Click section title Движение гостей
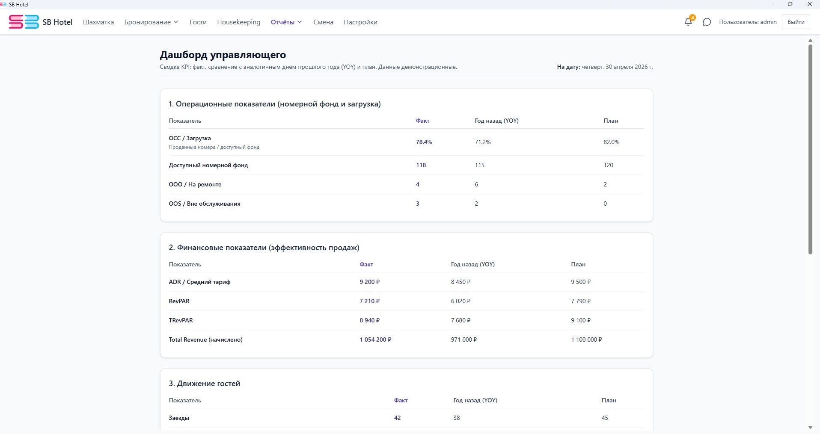 click(204, 384)
